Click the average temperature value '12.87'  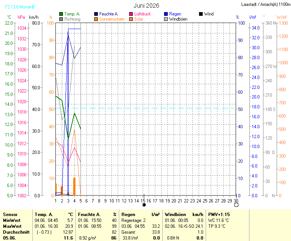pyautogui.click(x=68, y=232)
